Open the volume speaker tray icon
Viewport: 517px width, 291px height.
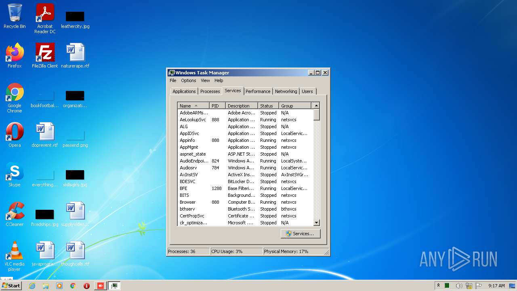[x=459, y=286]
